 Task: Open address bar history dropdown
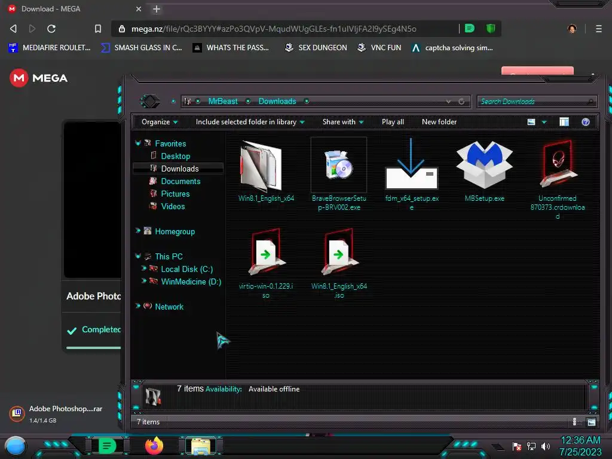click(448, 102)
